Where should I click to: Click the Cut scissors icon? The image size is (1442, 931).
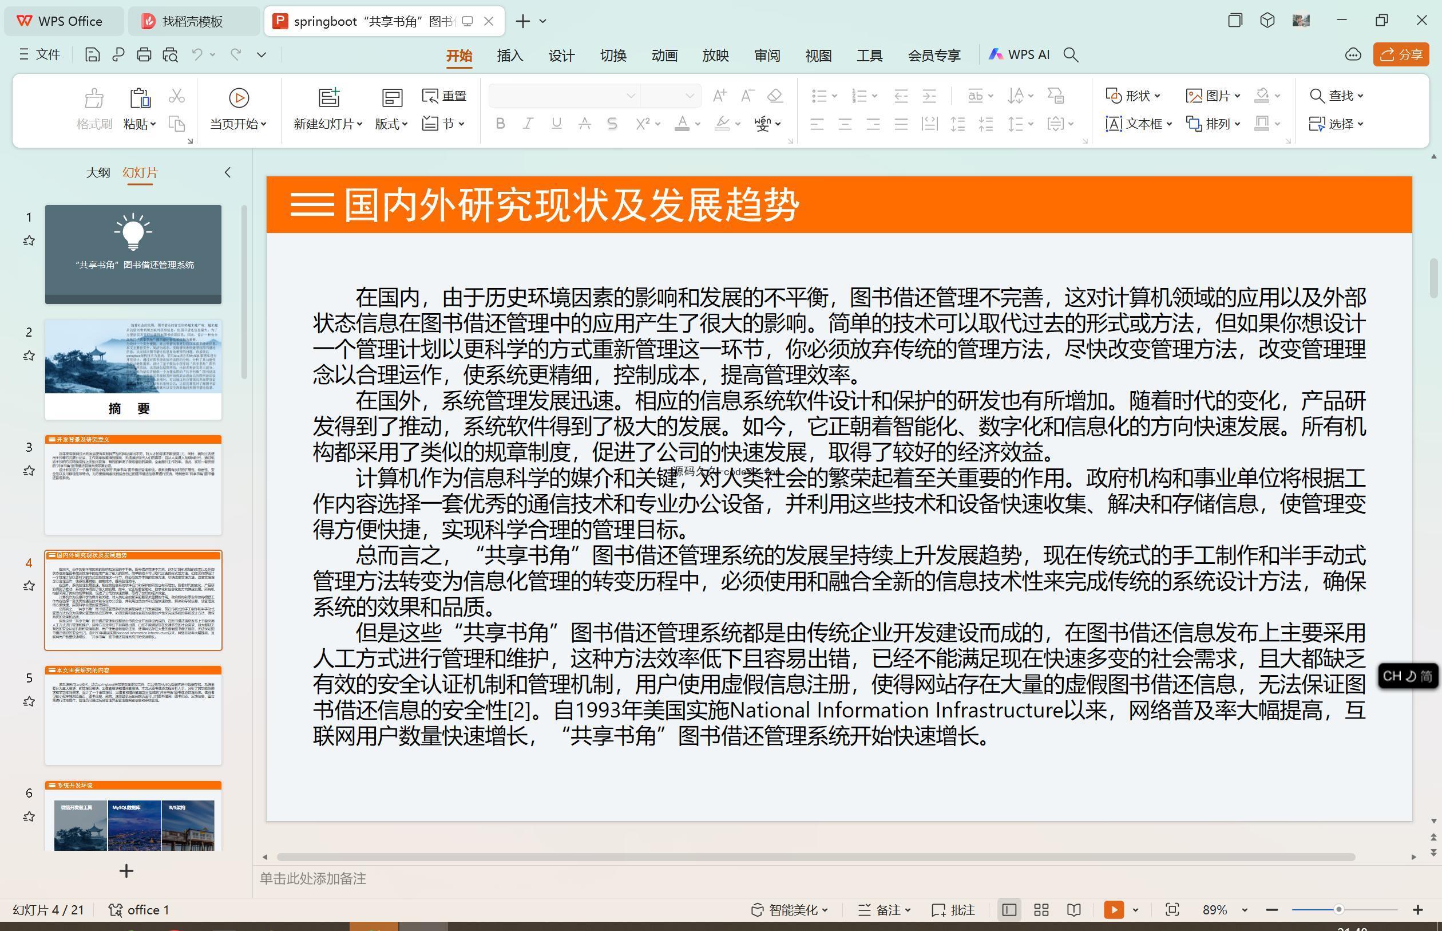tap(176, 96)
